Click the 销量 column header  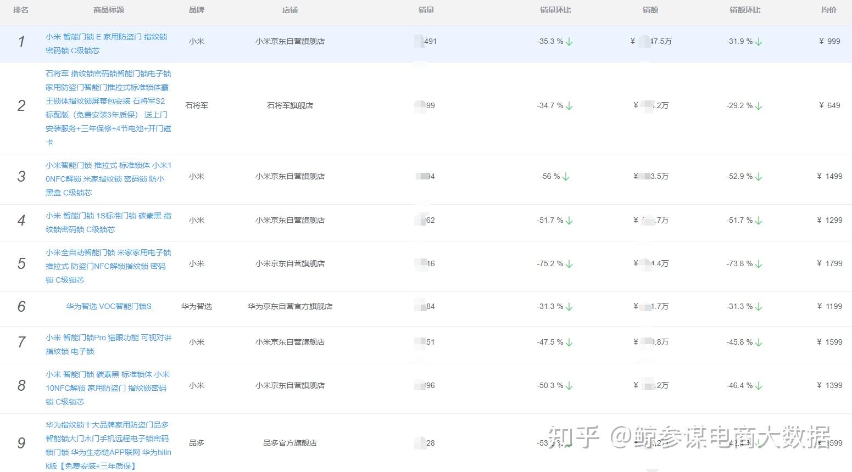click(426, 10)
